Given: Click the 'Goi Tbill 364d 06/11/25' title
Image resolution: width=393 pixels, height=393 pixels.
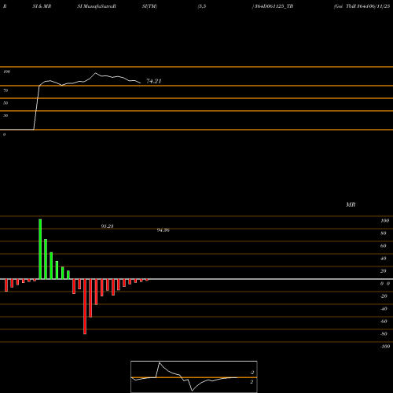Looking at the screenshot, I should pos(362,6).
